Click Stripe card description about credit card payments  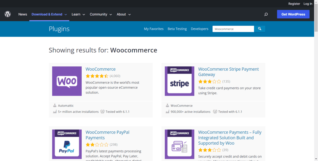229,90
